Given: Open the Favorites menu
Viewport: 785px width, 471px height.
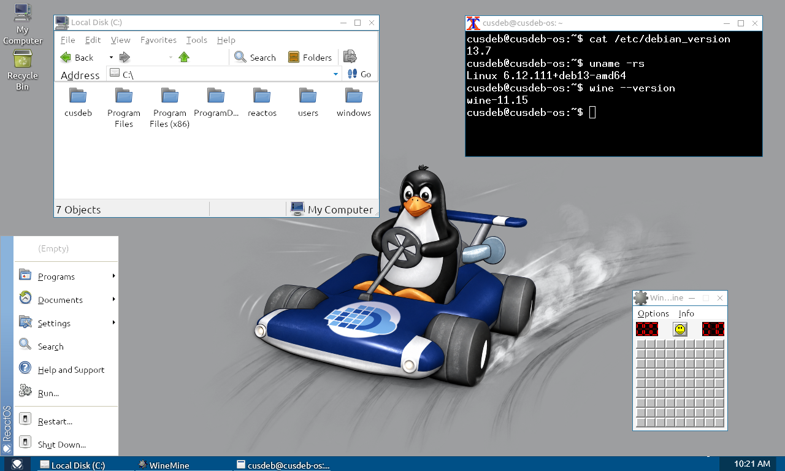Looking at the screenshot, I should (x=158, y=40).
